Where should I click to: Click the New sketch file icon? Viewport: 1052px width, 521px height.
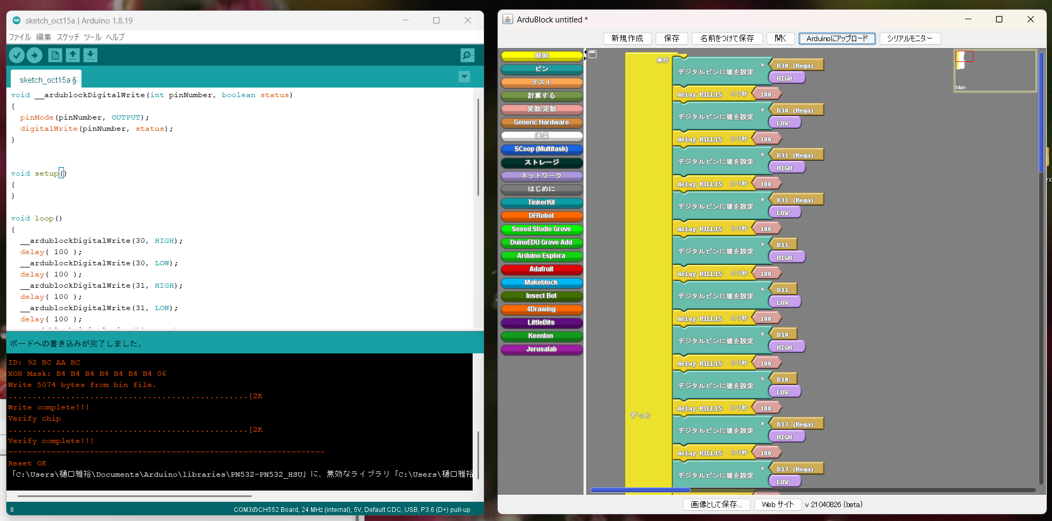pos(55,55)
